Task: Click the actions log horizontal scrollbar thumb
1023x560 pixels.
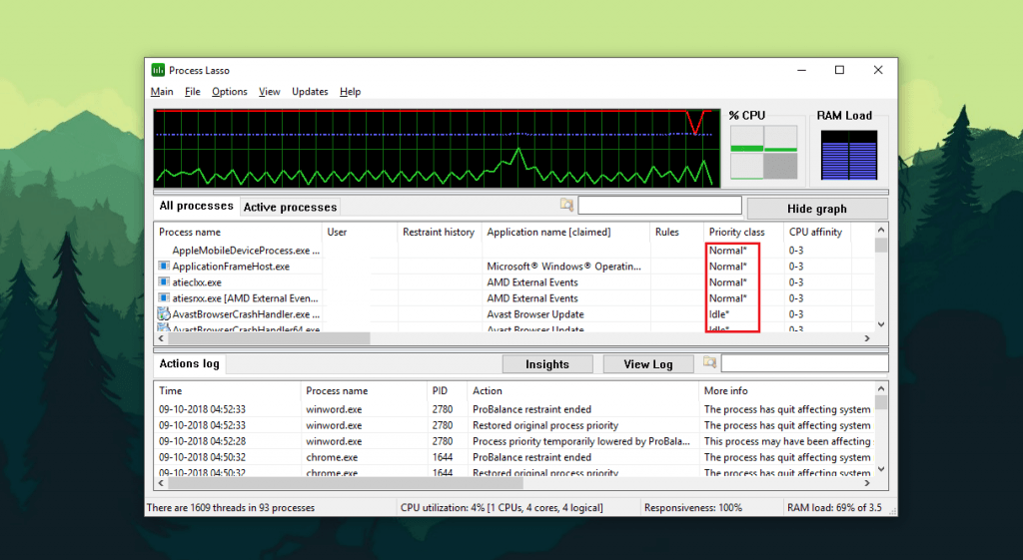Action: [x=346, y=483]
